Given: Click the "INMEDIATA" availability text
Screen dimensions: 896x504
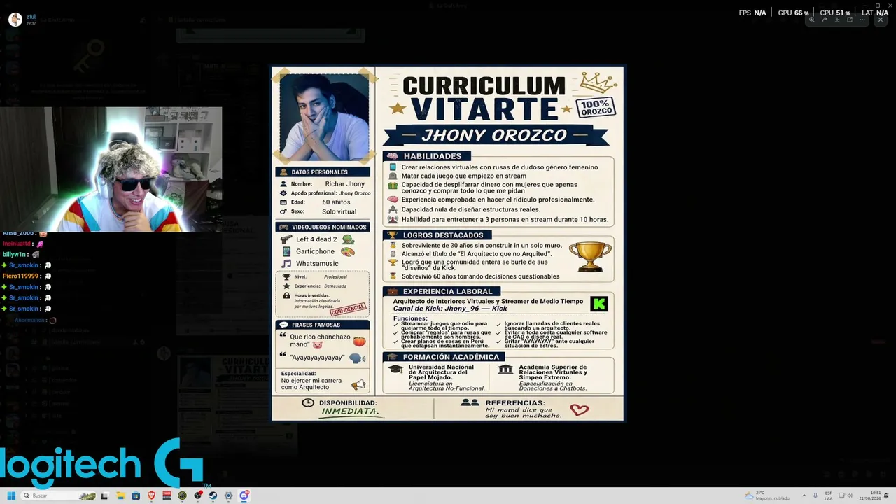Looking at the screenshot, I should coord(350,412).
